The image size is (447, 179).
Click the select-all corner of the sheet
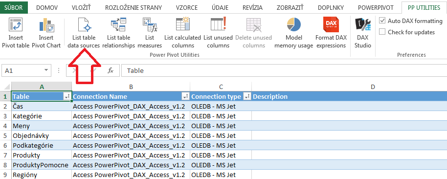click(x=5, y=87)
